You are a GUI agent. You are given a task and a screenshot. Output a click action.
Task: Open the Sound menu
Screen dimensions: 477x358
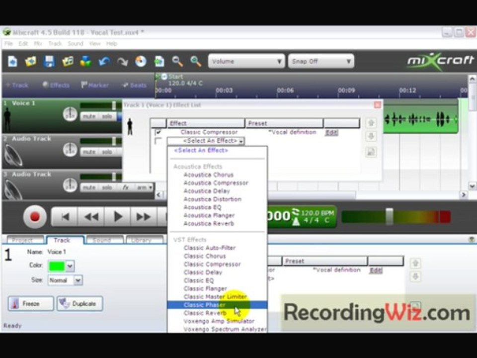[75, 44]
